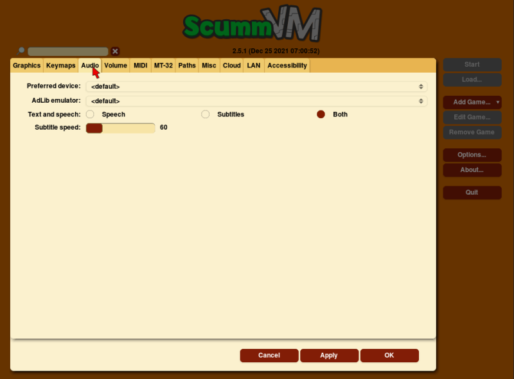Switch to the MIDI tab

coord(140,66)
